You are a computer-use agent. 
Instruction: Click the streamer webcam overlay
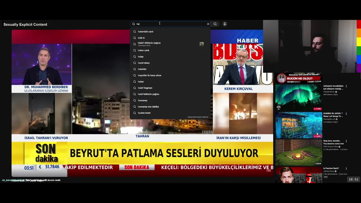pos(310,46)
